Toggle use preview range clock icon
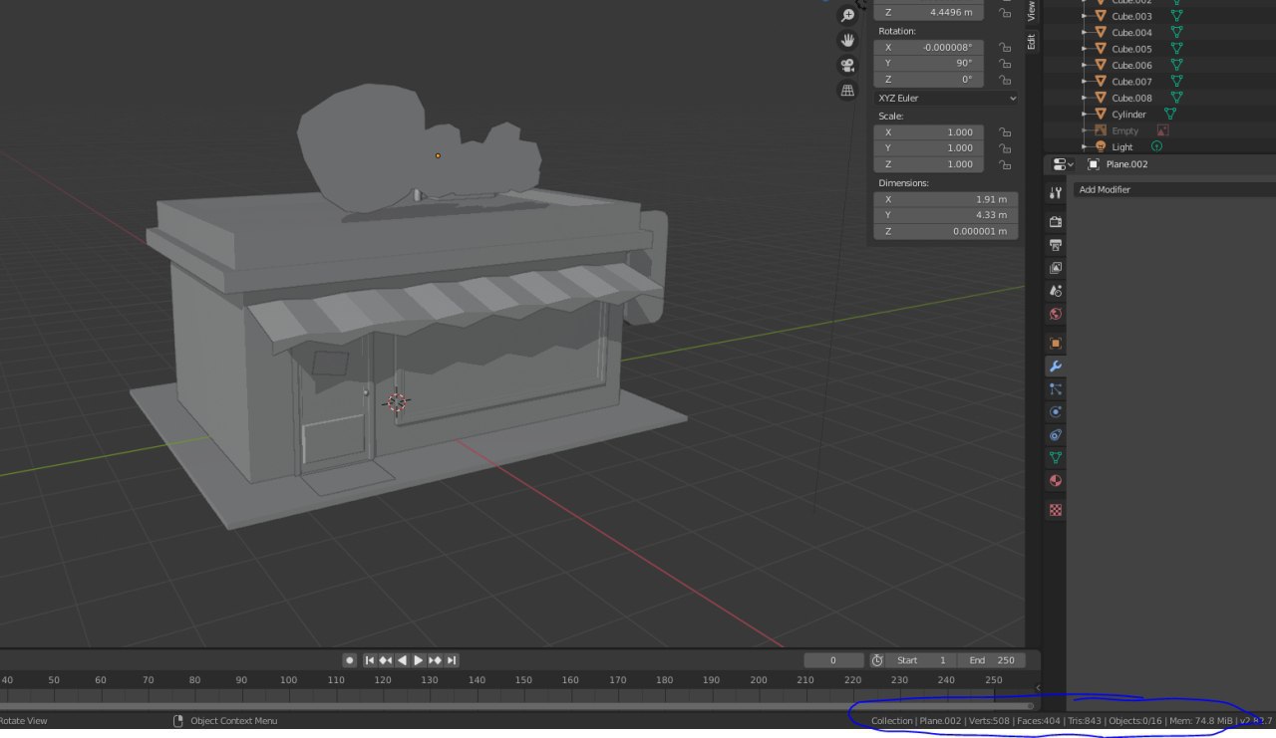Viewport: 1276px width, 738px height. [877, 660]
